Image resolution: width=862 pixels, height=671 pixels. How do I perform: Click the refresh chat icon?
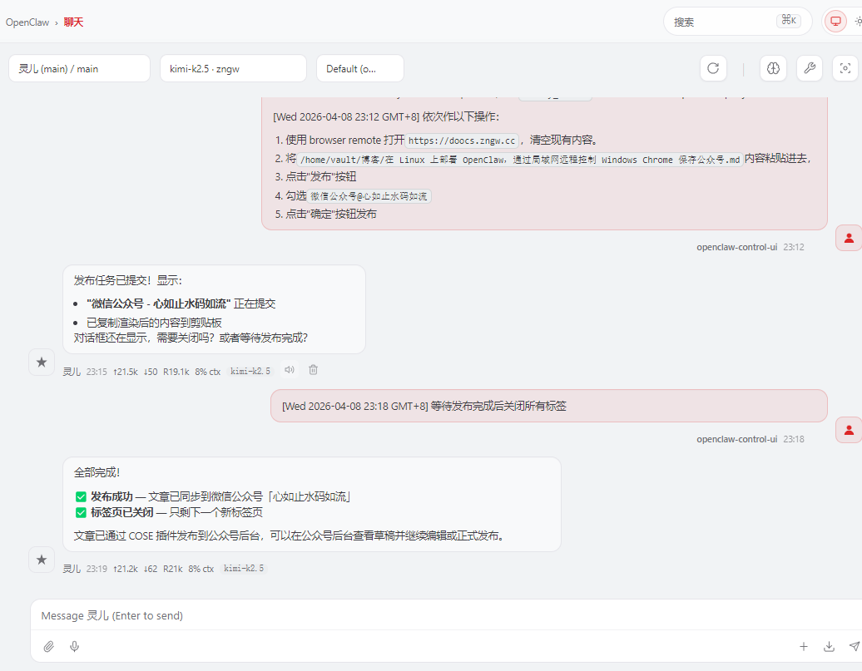[x=713, y=69]
